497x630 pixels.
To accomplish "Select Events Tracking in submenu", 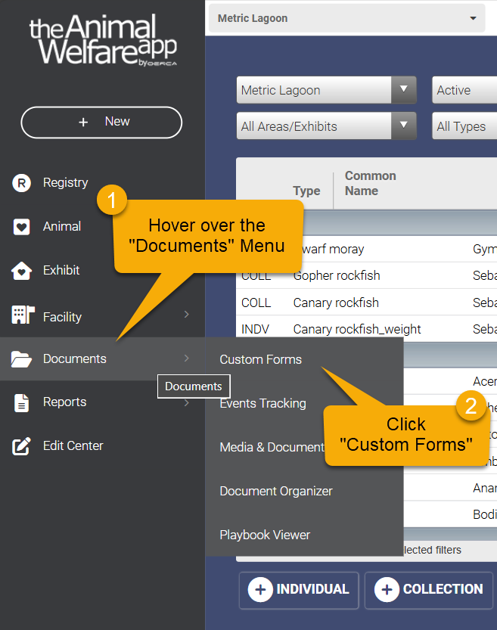I will click(x=262, y=403).
